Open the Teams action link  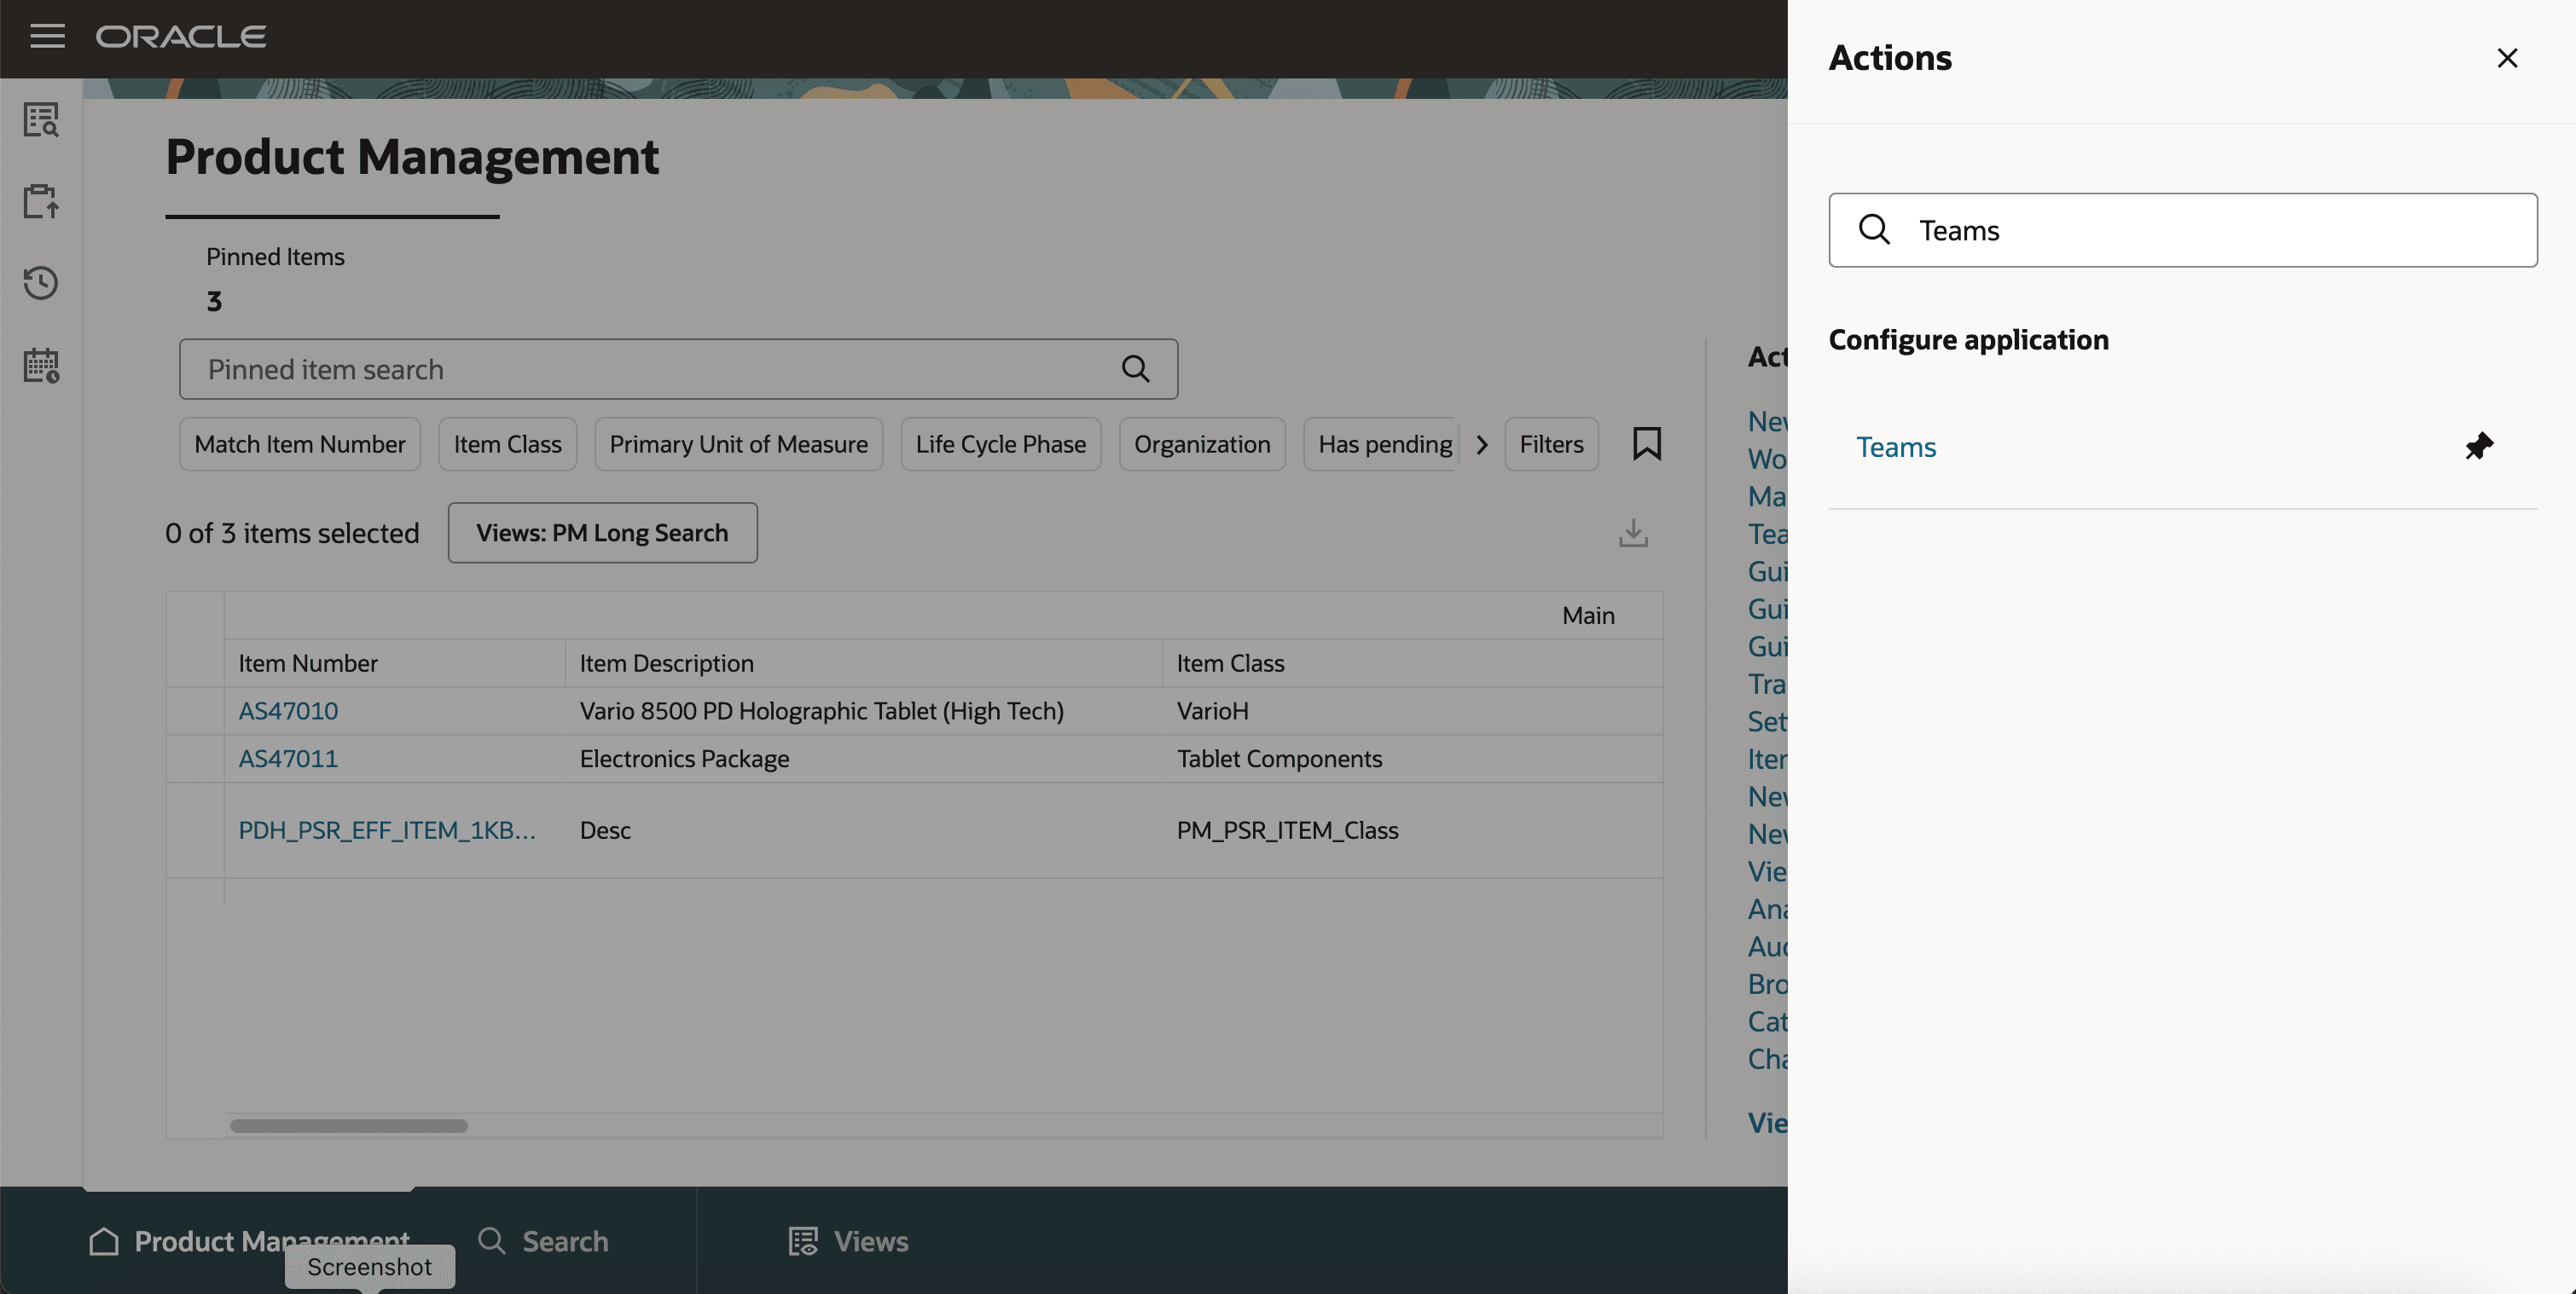pos(1896,447)
